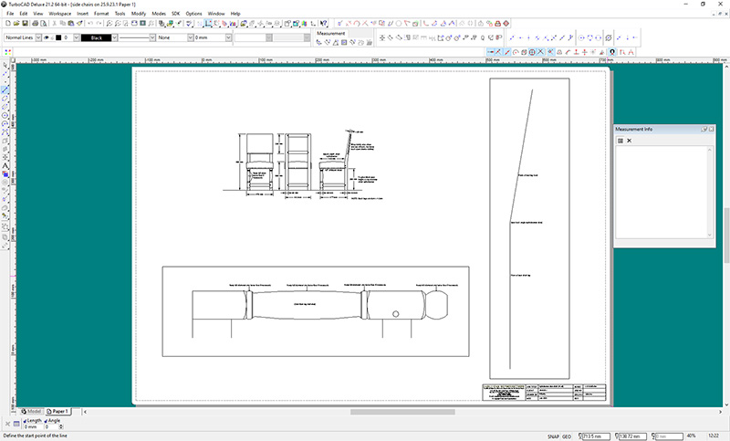The height and width of the screenshot is (441, 730).
Task: Click the Undo arrow icon
Action: pyautogui.click(x=89, y=23)
